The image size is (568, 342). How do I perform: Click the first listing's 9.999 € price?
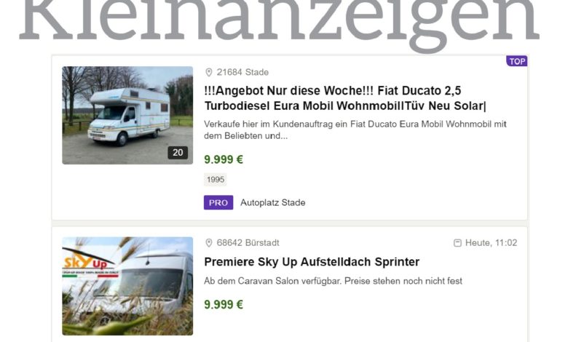tap(224, 159)
